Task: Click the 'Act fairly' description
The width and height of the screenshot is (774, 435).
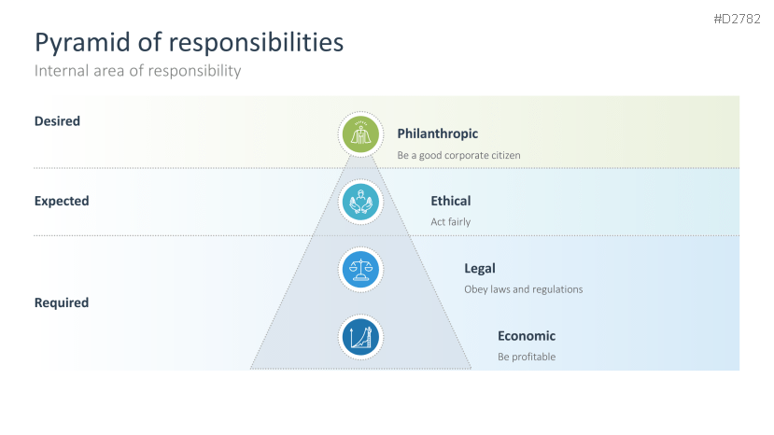Action: point(450,222)
